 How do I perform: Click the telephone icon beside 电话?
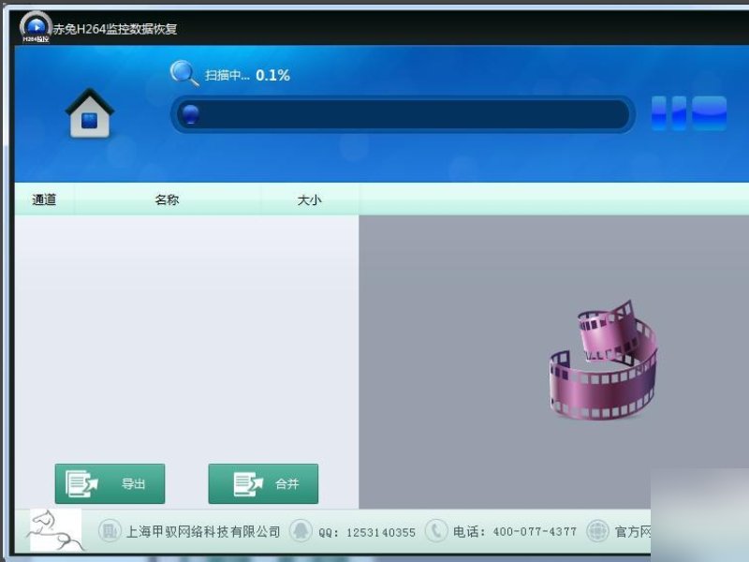click(435, 530)
